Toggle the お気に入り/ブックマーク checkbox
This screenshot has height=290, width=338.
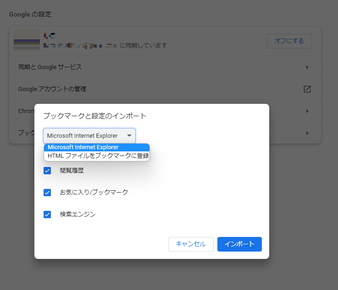[47, 193]
